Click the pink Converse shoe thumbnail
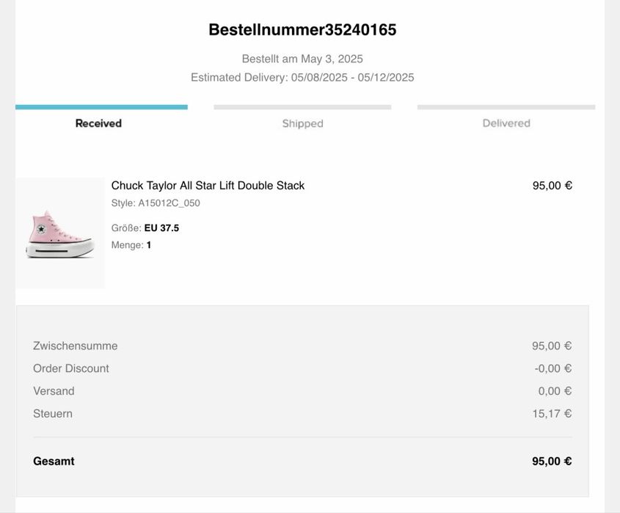620x513 pixels. tap(60, 233)
